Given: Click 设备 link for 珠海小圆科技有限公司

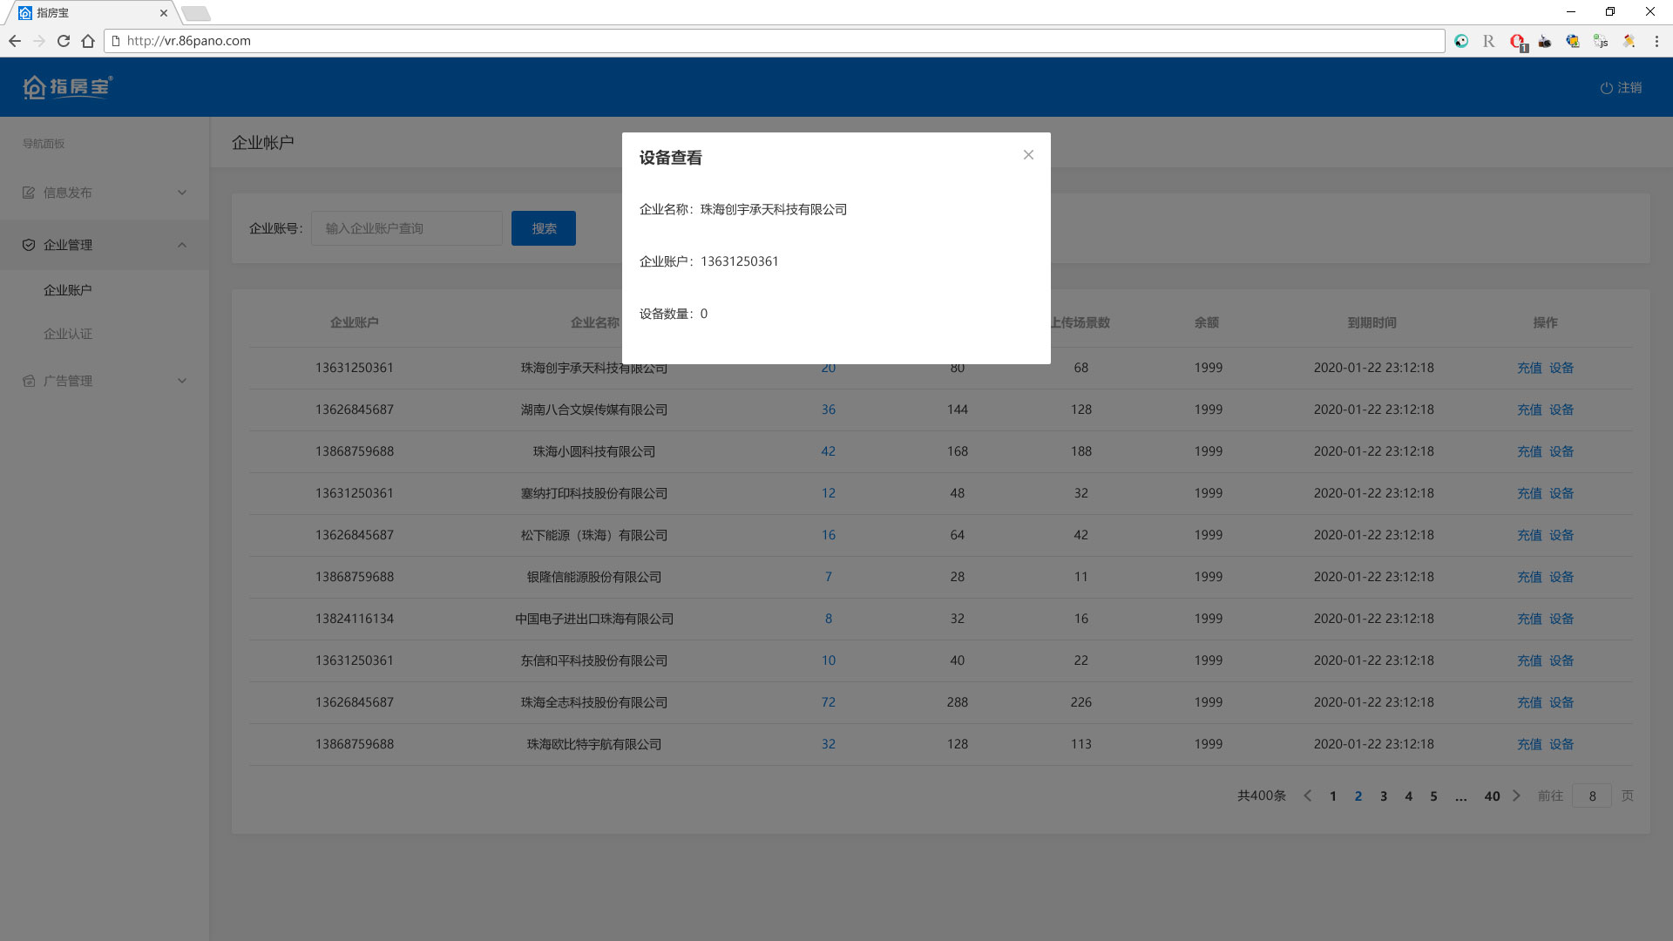Looking at the screenshot, I should (x=1561, y=451).
